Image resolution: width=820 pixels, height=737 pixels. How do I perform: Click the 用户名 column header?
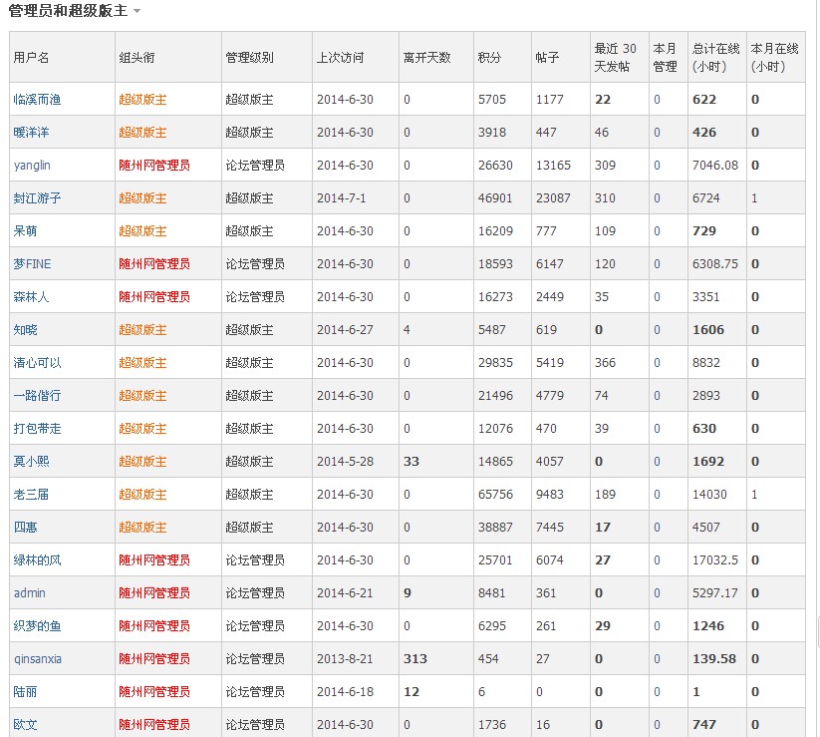(31, 58)
